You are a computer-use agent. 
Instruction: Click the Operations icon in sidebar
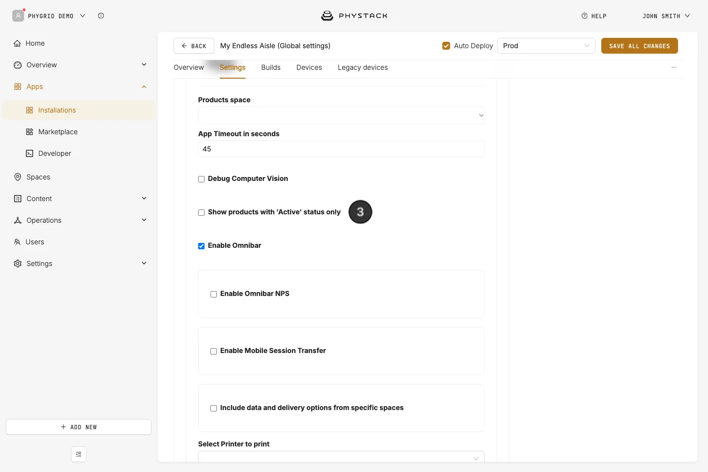click(18, 220)
